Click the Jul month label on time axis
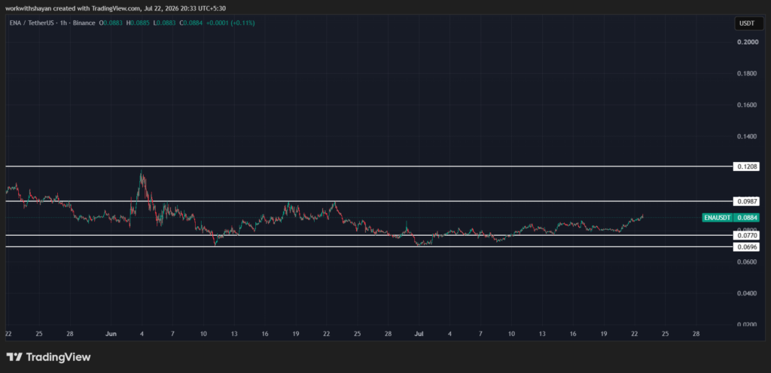Screen dimensions: 771x373 pos(418,334)
